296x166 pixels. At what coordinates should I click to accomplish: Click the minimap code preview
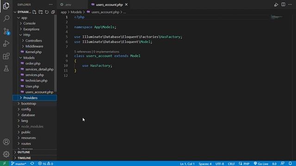tap(277, 17)
